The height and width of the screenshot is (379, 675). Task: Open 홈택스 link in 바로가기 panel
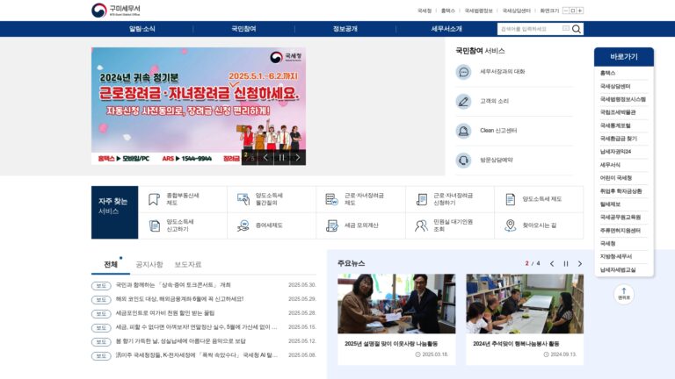(x=608, y=73)
